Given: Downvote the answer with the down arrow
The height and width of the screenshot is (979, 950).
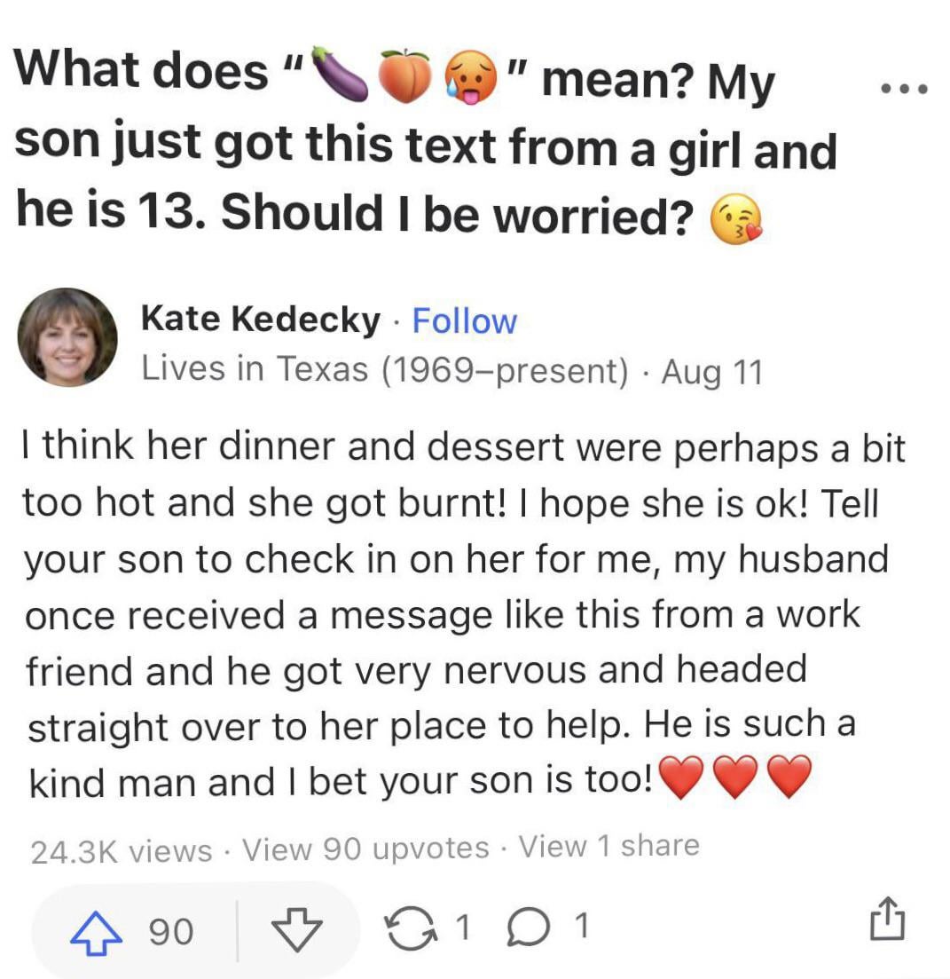Looking at the screenshot, I should click(x=297, y=929).
